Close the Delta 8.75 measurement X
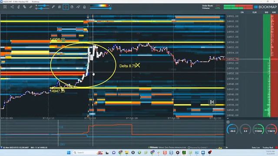 pos(138,65)
